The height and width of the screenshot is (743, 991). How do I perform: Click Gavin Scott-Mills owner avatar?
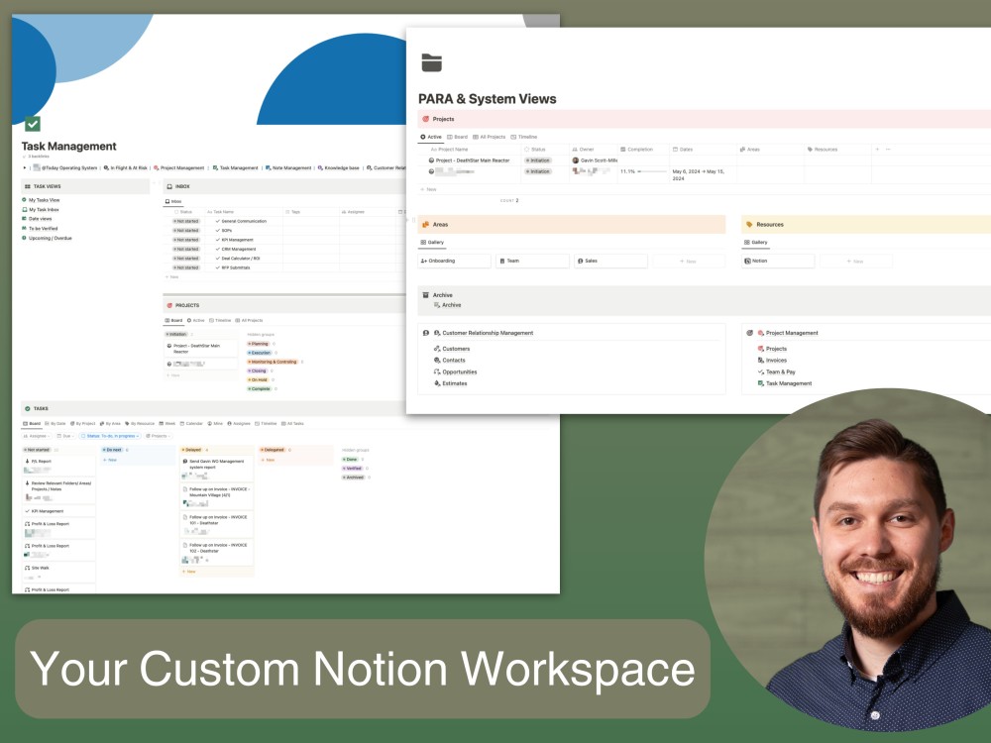click(x=576, y=160)
